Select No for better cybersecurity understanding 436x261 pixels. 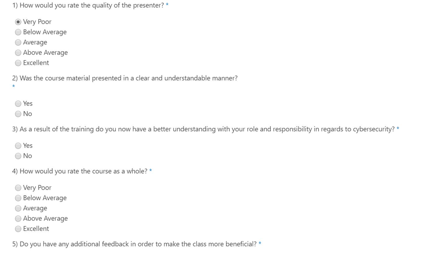[18, 156]
